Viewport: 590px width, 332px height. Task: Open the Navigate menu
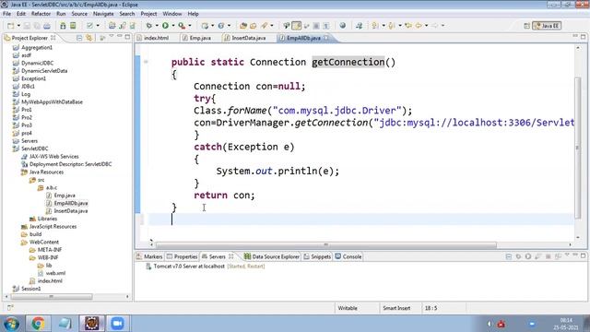coord(103,14)
